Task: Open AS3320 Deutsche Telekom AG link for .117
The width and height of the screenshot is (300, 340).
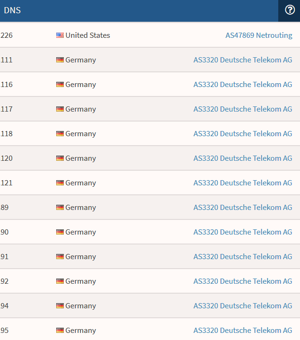Action: (x=243, y=109)
